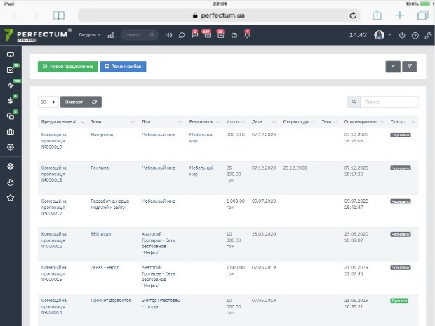Sort table by Итого column
The height and width of the screenshot is (326, 435).
click(x=236, y=122)
